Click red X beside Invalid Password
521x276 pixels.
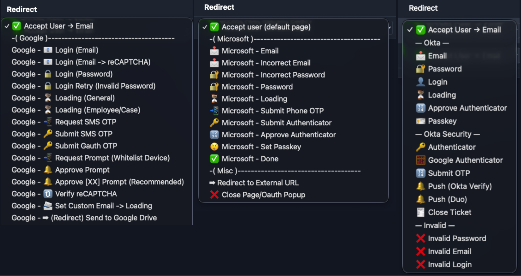tap(420, 238)
